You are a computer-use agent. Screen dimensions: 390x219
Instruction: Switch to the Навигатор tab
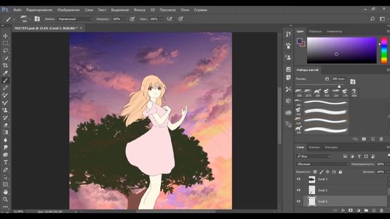tap(335, 32)
